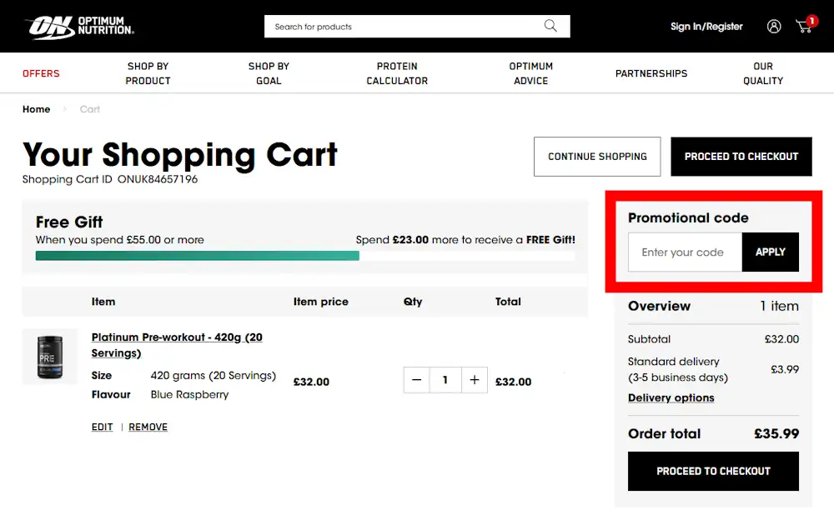Click Continue Shopping button

pyautogui.click(x=597, y=157)
